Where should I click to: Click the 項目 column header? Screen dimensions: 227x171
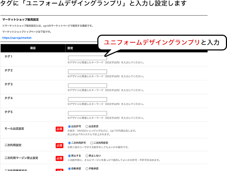33,48
